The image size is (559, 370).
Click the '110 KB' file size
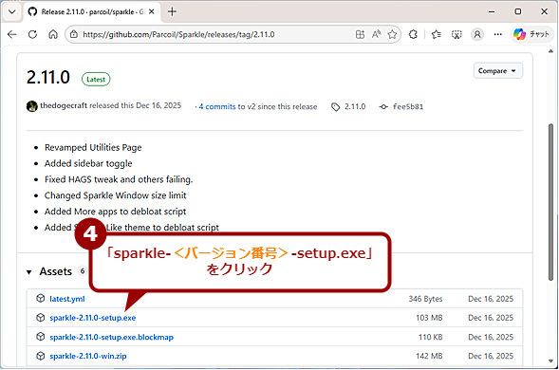tap(431, 337)
